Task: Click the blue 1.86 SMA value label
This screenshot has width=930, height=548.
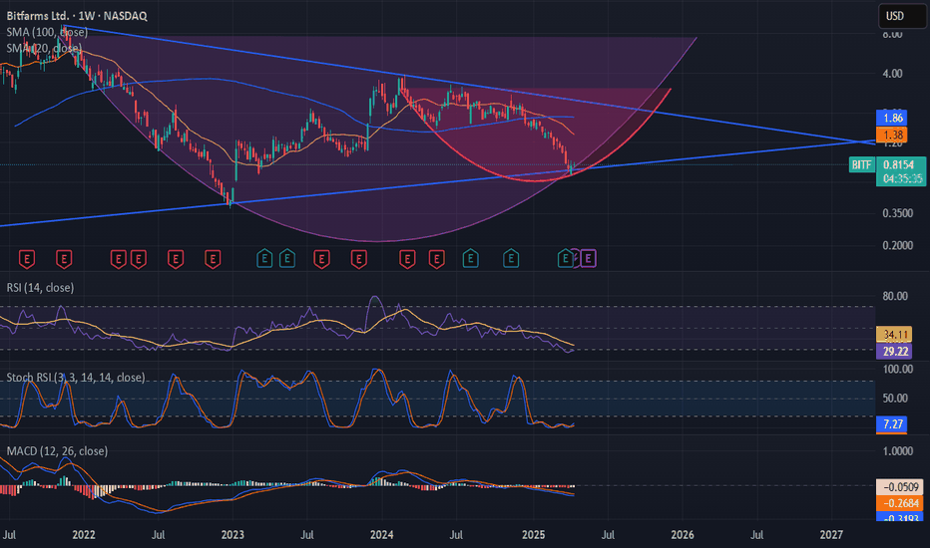Action: click(x=891, y=118)
